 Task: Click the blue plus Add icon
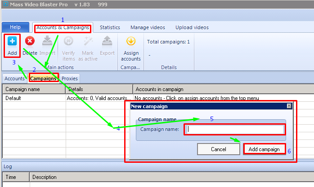click(x=12, y=41)
